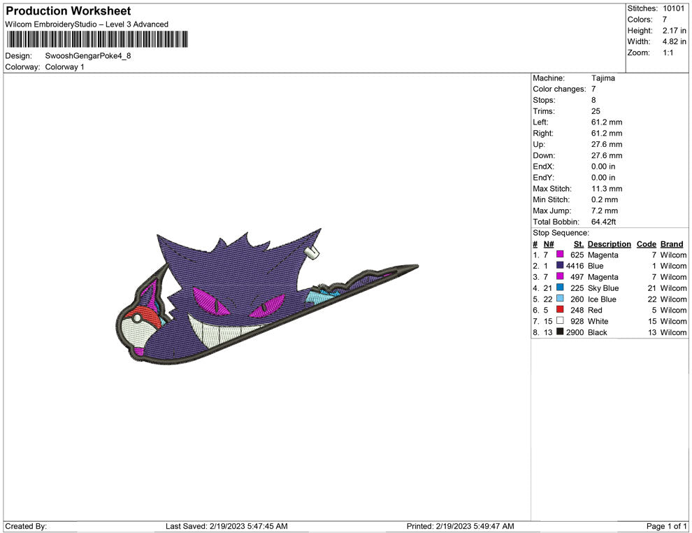This screenshot has height=533, width=692.
Task: Click the 'Created By:' footer label
Action: coord(26,526)
